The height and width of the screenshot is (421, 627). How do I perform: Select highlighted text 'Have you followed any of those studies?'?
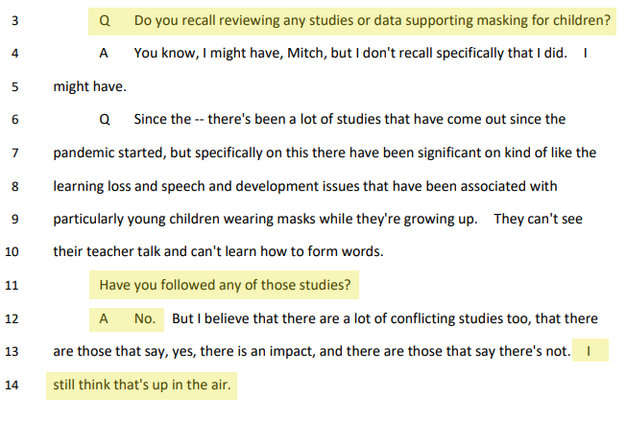(224, 285)
